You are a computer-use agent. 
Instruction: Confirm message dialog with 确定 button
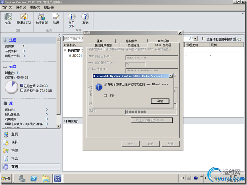point(160,101)
